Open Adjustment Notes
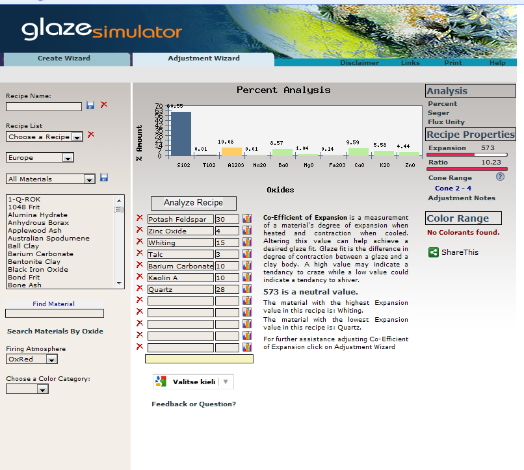Viewport: 524px width, 470px height. point(462,198)
